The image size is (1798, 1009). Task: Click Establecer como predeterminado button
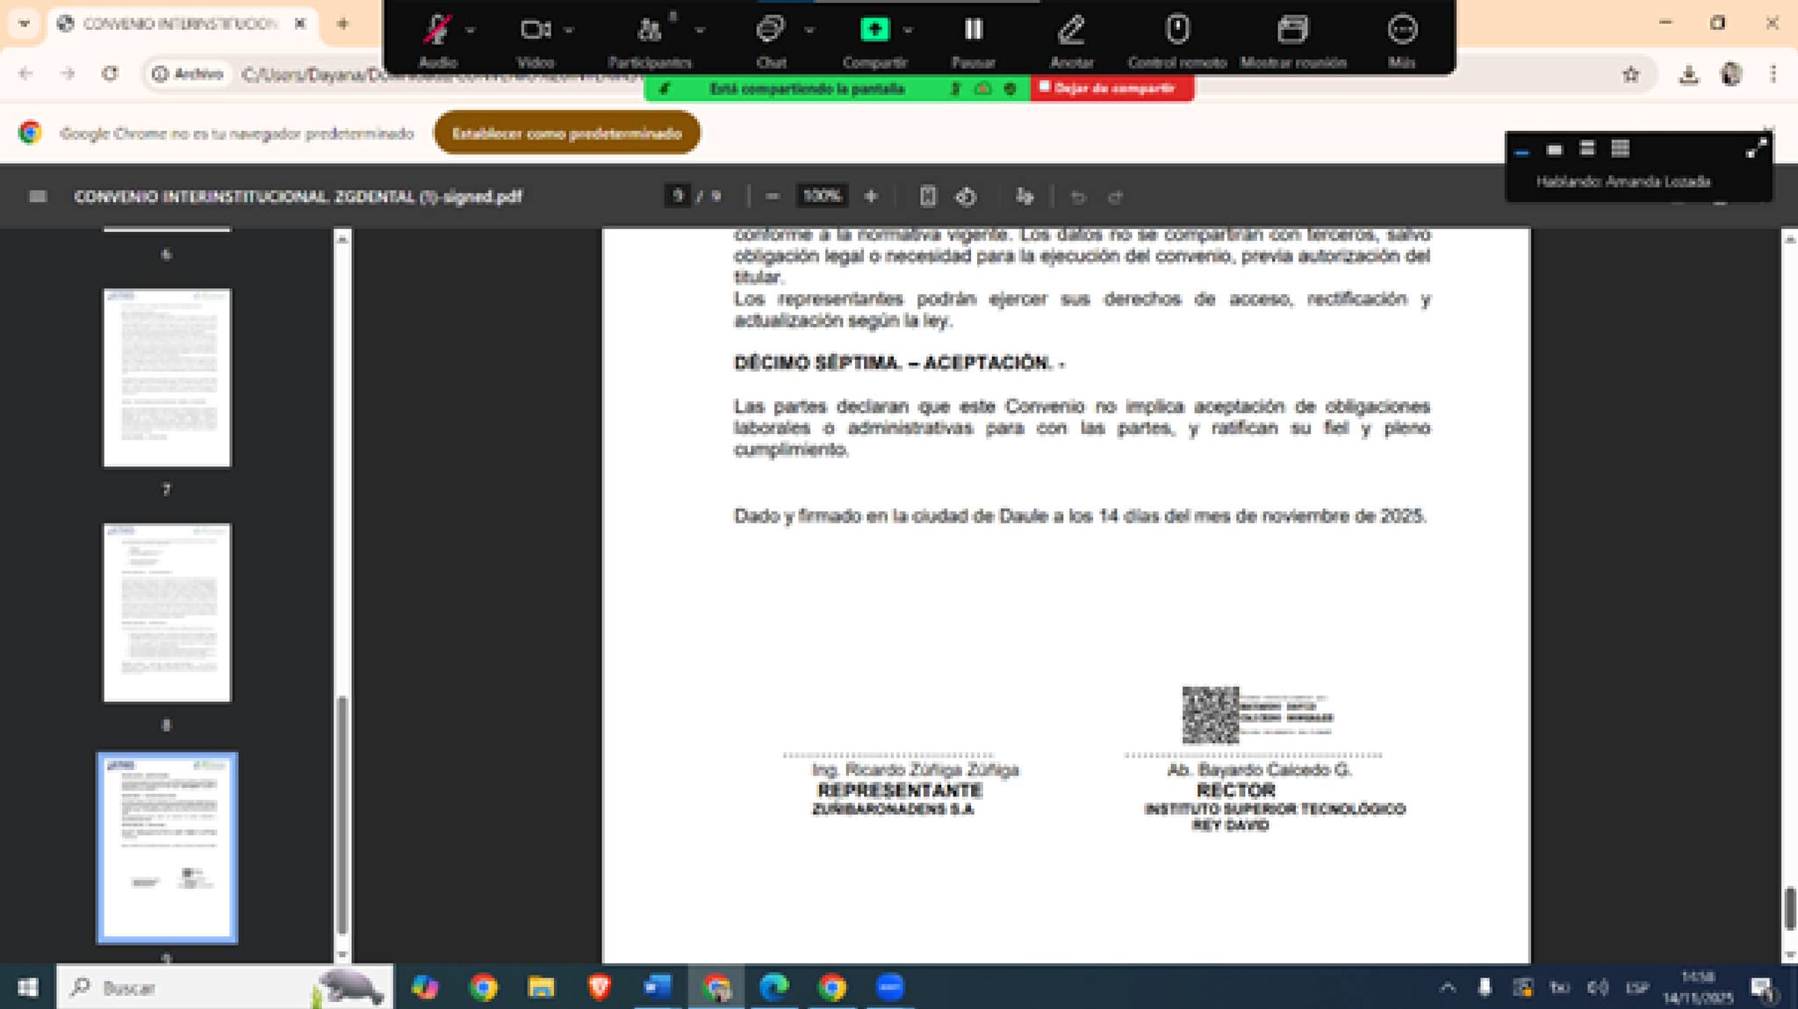(566, 133)
